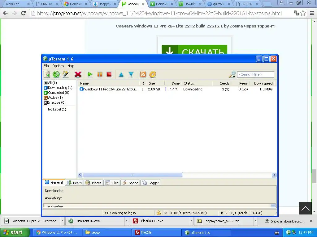Open dropdown for utorrent16.exe download

point(127,221)
